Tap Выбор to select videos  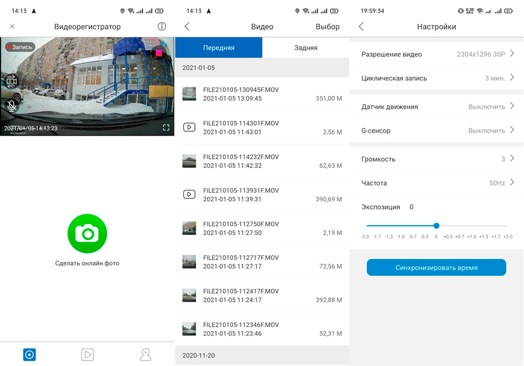point(327,27)
